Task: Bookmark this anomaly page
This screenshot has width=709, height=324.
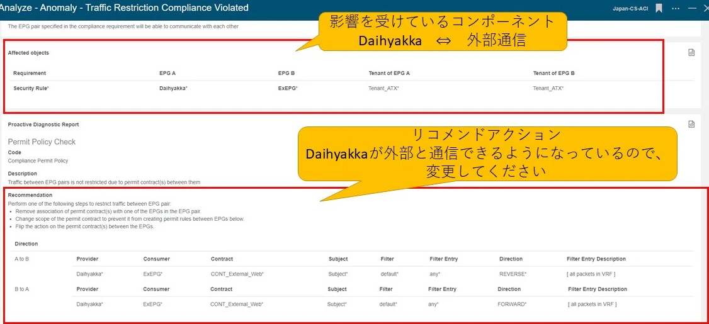Action: click(659, 8)
